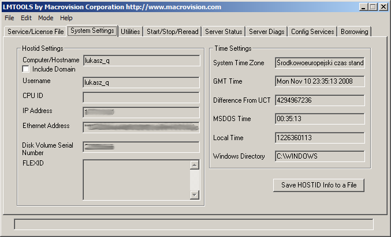Click the GMT Time field
The width and height of the screenshot is (391, 237).
320,81
